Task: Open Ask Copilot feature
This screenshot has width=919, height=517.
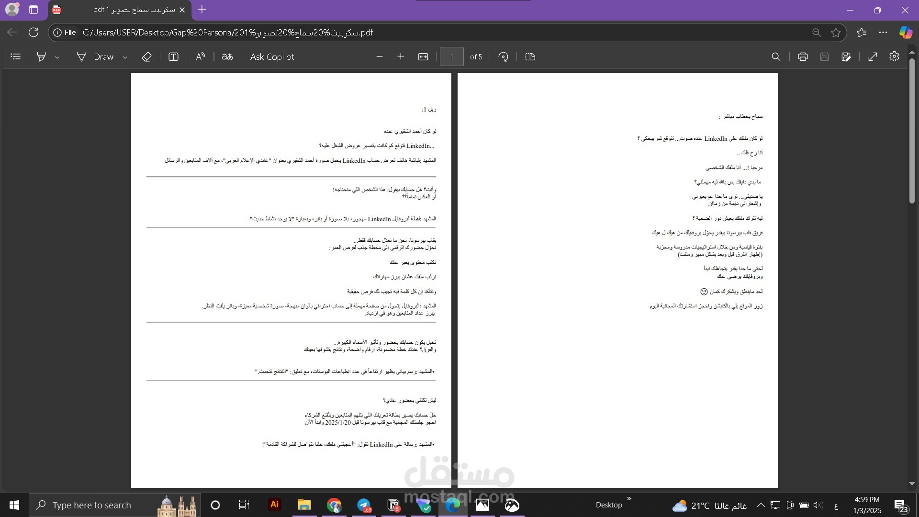Action: click(274, 57)
